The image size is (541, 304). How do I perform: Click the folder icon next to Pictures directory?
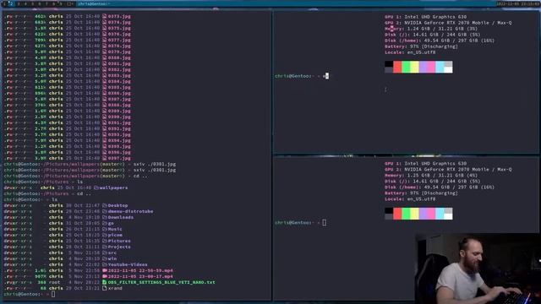coord(105,241)
